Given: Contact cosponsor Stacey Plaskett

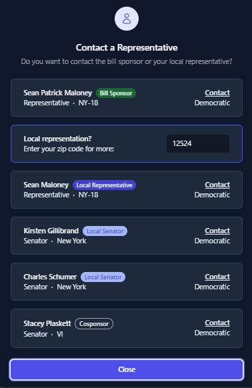Looking at the screenshot, I should (x=217, y=323).
